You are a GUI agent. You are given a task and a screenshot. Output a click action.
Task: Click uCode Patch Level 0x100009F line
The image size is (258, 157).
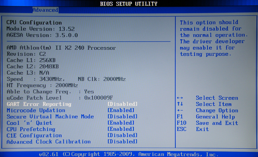60,98
